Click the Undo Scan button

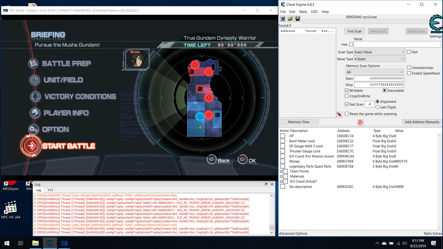pos(417,31)
